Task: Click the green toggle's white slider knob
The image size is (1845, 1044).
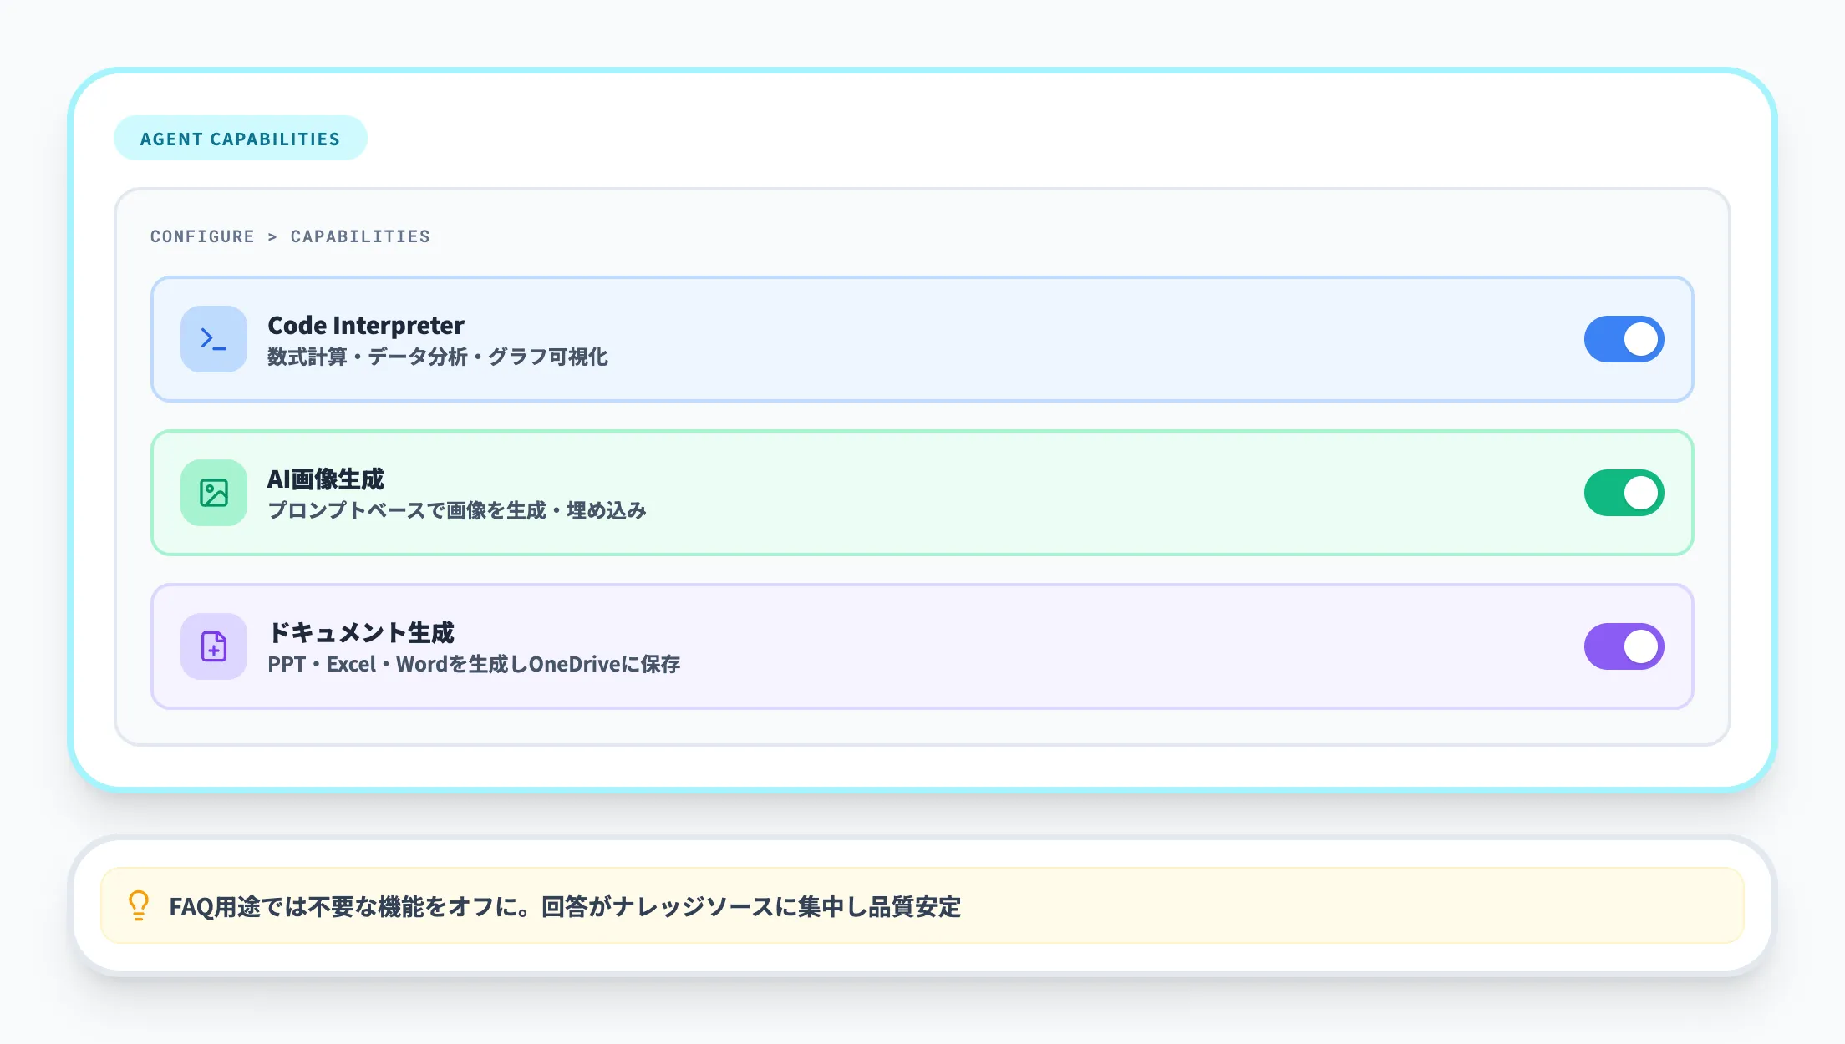Action: pyautogui.click(x=1642, y=493)
